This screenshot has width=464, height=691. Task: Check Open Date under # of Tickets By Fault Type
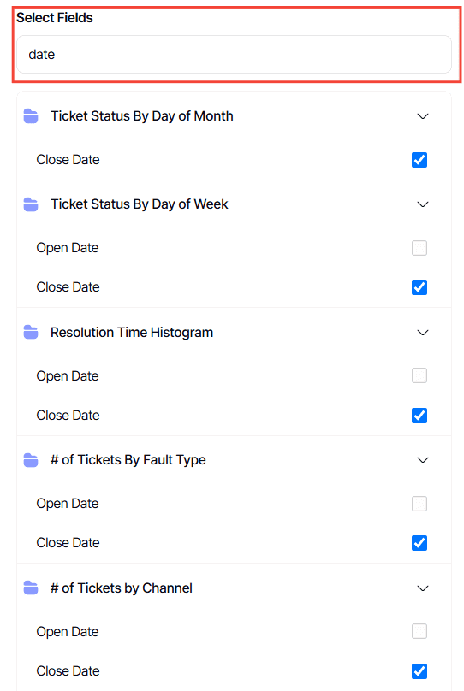pos(419,503)
